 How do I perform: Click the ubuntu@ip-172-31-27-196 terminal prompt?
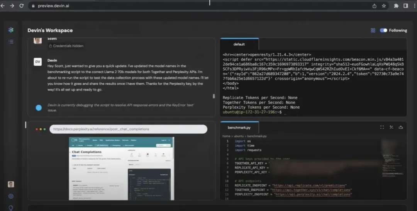pos(252,112)
